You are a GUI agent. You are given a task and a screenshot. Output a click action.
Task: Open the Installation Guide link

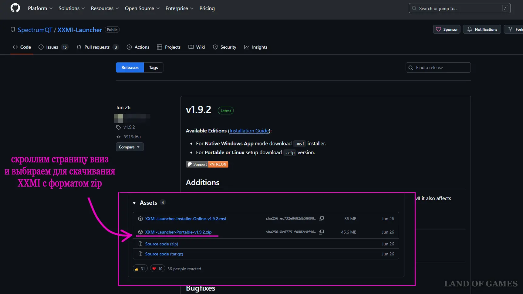pos(249,131)
